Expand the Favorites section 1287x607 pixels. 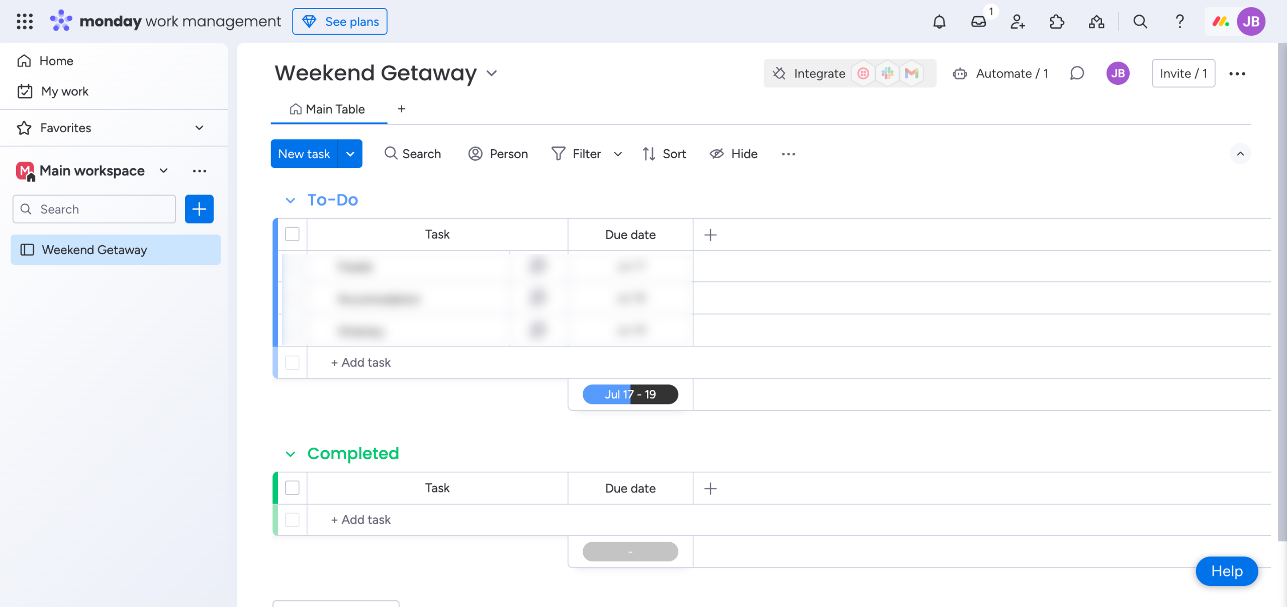click(x=199, y=128)
